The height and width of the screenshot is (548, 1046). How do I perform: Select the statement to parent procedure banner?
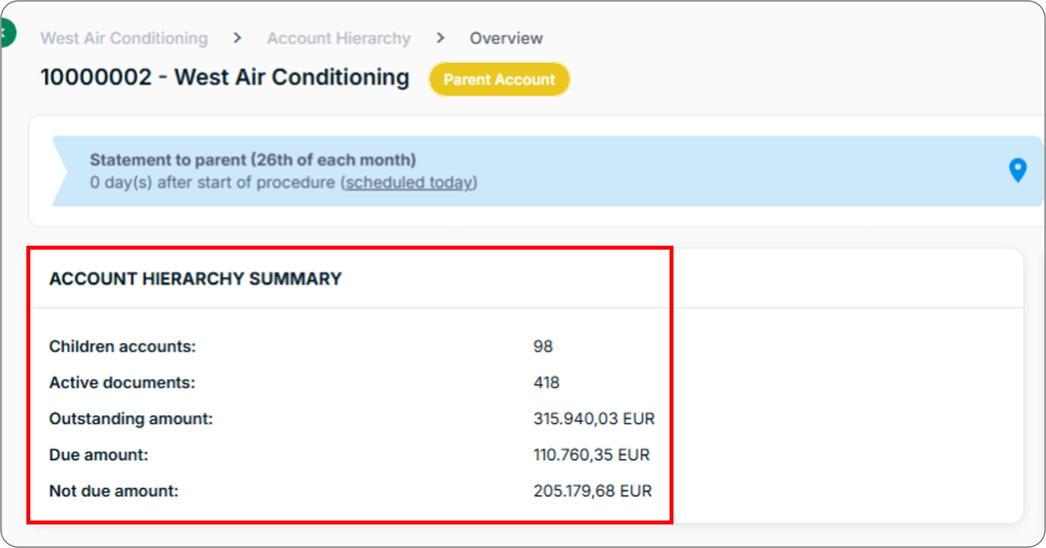[x=547, y=171]
